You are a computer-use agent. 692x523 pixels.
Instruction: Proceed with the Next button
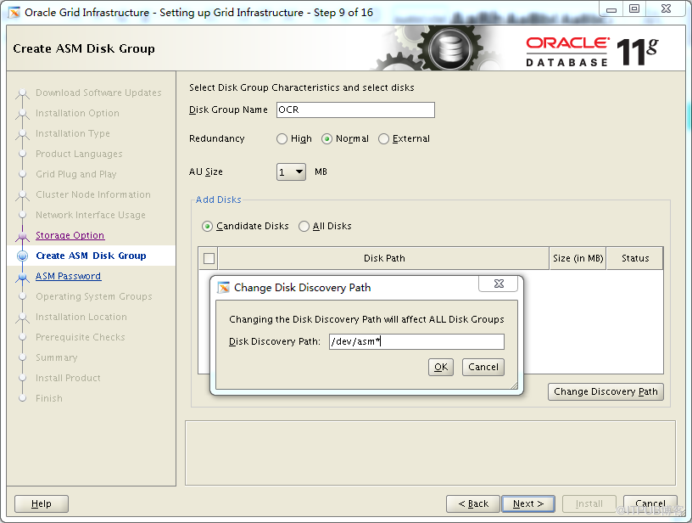528,503
